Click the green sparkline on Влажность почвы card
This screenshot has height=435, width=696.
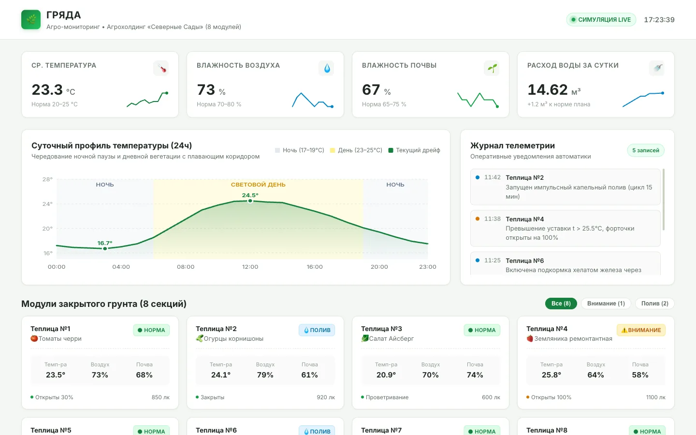coord(478,100)
